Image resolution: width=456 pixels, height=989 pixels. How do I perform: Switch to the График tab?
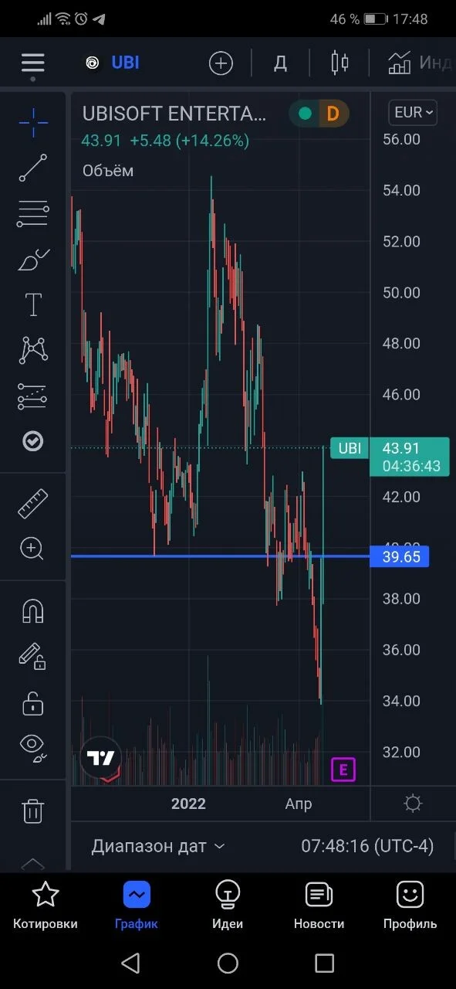[x=137, y=906]
